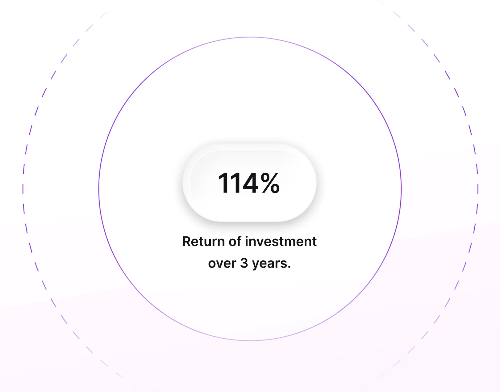Click the word "years." in the caption
The height and width of the screenshot is (392, 500).
[x=272, y=264]
